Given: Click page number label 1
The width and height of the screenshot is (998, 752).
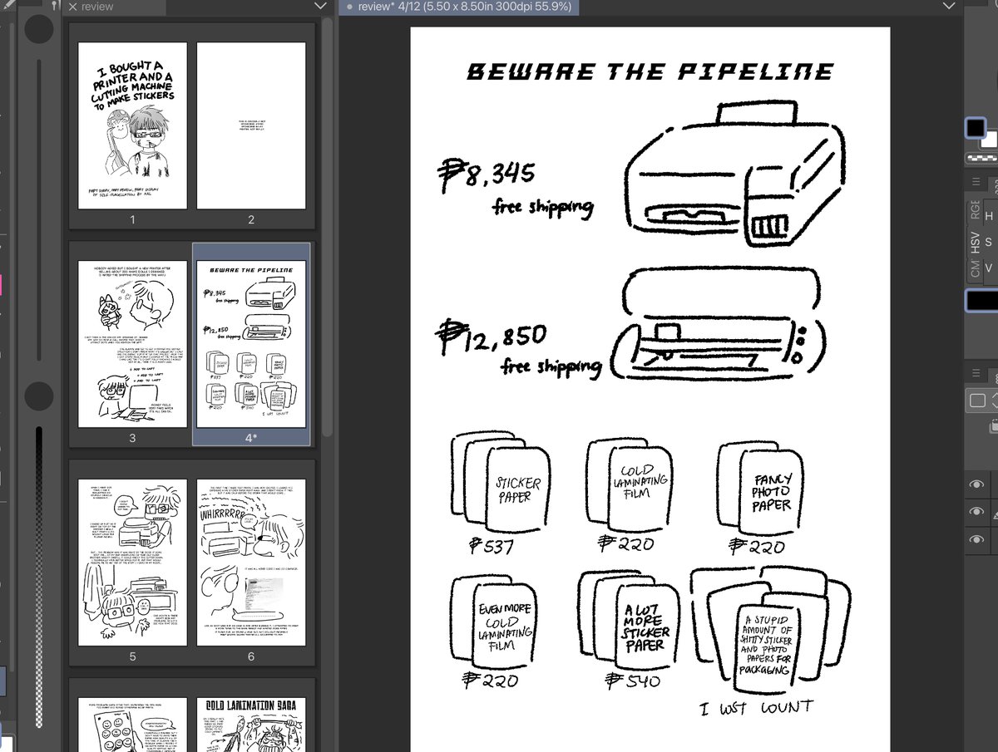Looking at the screenshot, I should click(132, 219).
